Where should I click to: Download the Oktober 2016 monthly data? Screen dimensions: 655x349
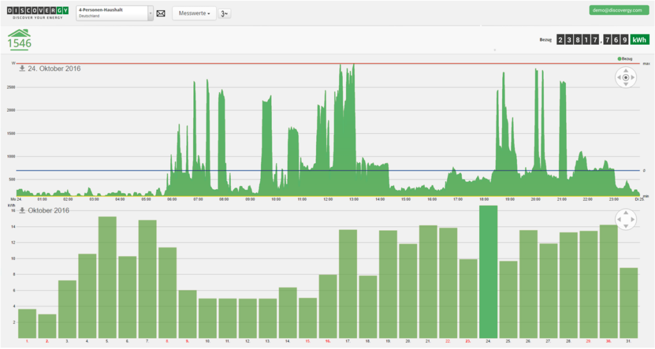pos(22,210)
